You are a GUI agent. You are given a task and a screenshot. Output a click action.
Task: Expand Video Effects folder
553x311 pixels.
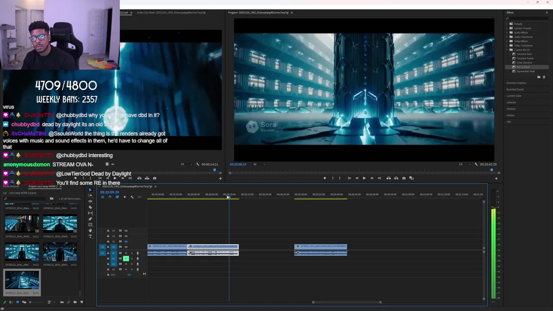[507, 41]
